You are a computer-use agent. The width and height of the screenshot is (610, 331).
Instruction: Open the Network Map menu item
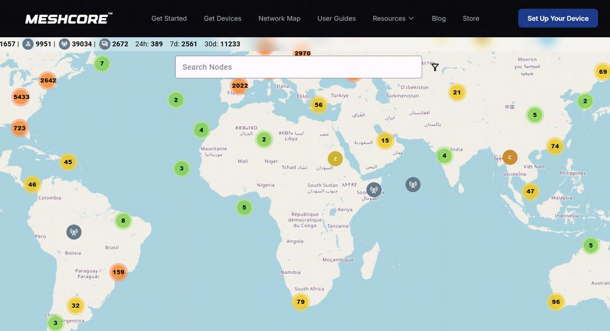[x=279, y=18]
